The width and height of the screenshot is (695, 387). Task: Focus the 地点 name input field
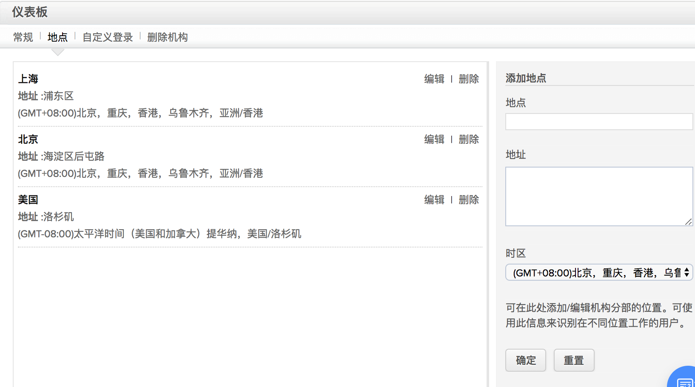pyautogui.click(x=599, y=122)
